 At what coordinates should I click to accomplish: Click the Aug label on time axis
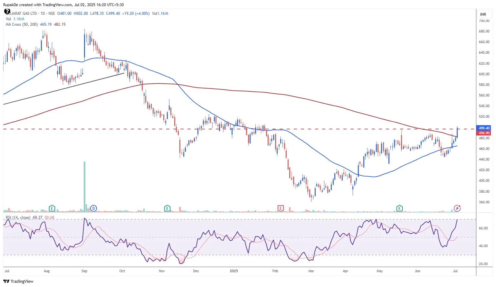coord(47,271)
